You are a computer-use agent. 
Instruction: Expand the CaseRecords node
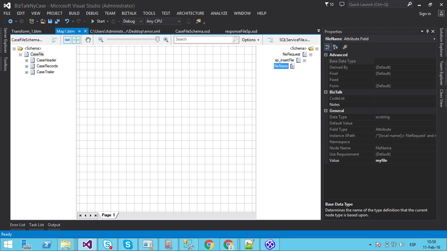(x=27, y=66)
